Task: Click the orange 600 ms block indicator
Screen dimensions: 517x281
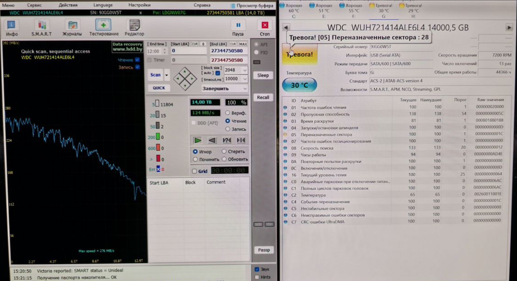Action: pos(158,148)
